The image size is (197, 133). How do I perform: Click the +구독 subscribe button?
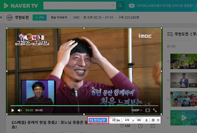[x=40, y=17]
